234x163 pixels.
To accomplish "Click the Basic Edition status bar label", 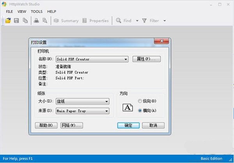I will tap(211, 159).
